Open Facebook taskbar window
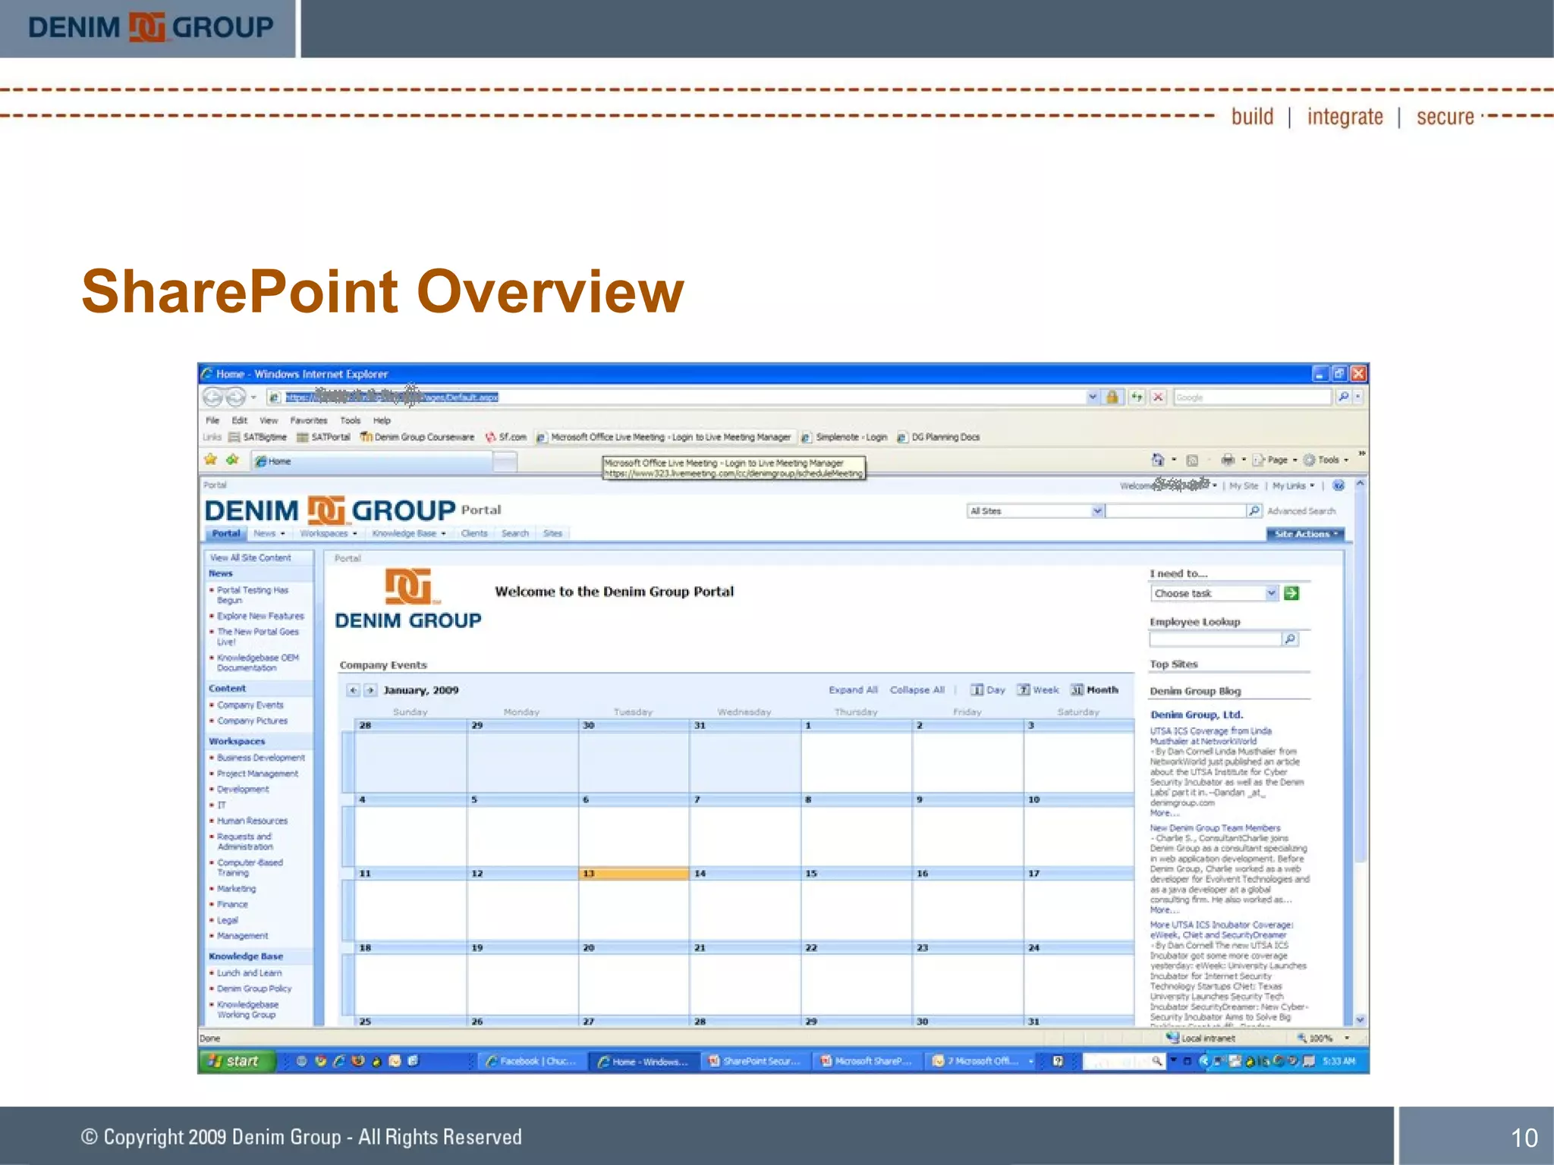 coord(530,1061)
